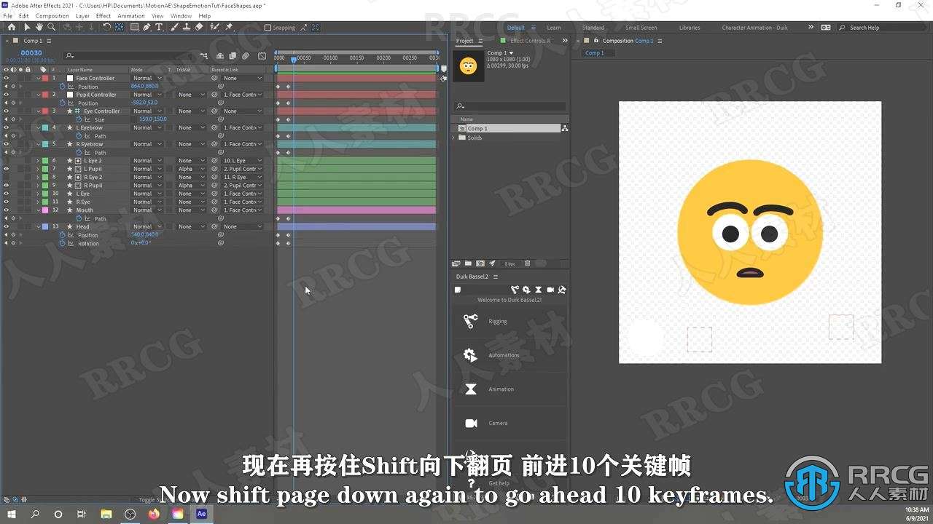This screenshot has height=524, width=933.
Task: Expand the R Eye layer properties
Action: point(39,202)
